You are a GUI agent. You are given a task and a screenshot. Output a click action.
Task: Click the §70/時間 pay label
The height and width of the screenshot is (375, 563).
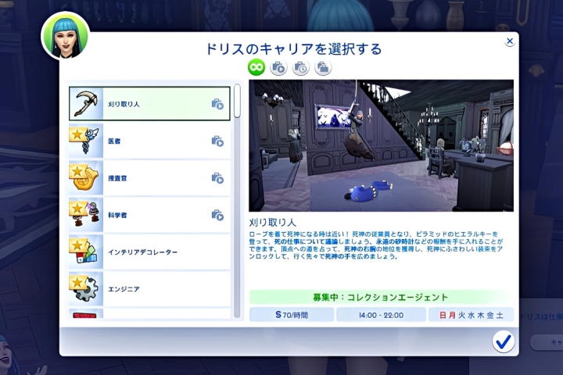coord(292,315)
